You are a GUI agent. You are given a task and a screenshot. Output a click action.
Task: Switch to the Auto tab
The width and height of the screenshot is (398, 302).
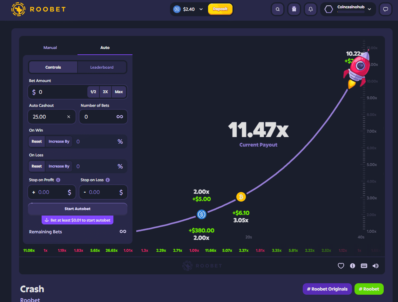click(105, 48)
